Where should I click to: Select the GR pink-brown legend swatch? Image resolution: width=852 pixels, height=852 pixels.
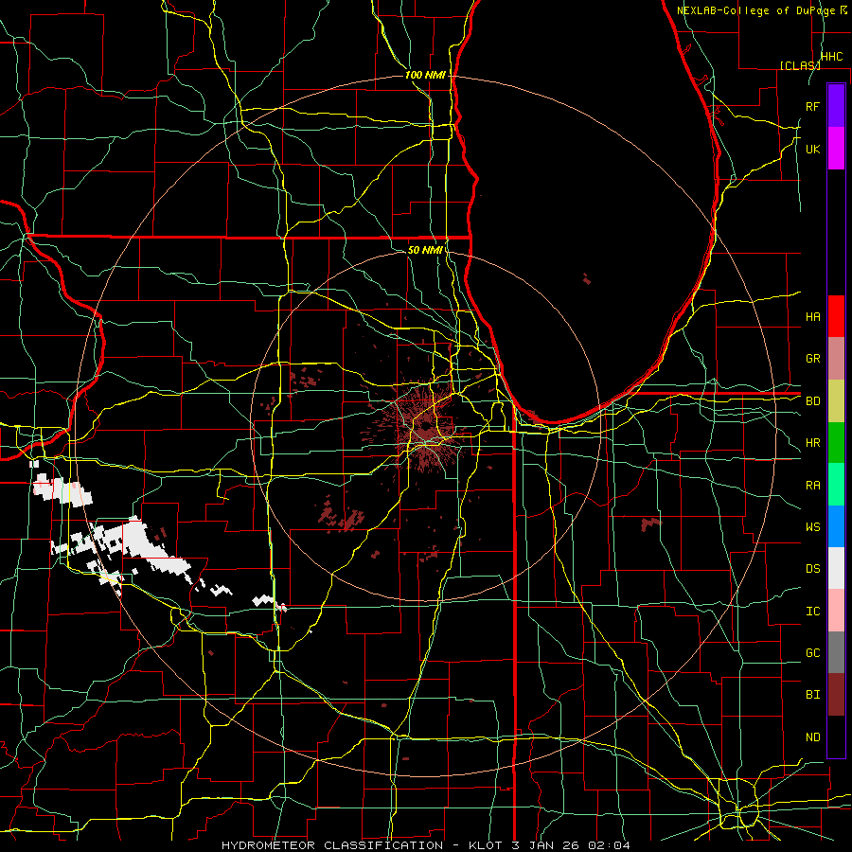point(836,358)
